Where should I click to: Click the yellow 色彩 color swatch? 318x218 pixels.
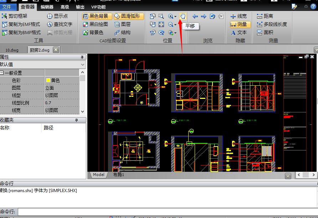point(48,80)
